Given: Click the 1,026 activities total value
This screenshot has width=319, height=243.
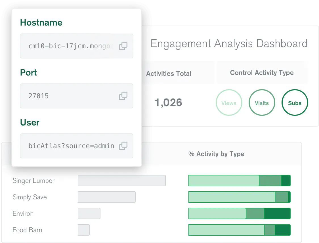Looking at the screenshot, I should 168,103.
